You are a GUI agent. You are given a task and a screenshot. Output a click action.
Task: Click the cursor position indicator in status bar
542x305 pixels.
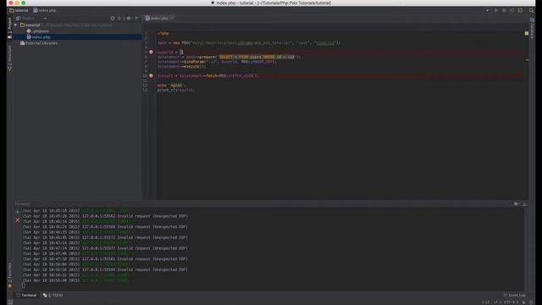(485, 302)
